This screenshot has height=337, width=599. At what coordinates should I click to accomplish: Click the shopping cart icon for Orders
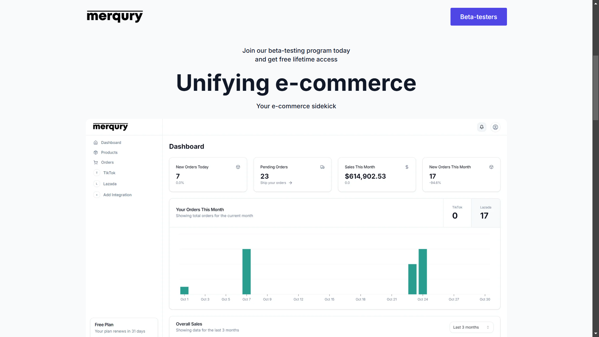coord(95,162)
